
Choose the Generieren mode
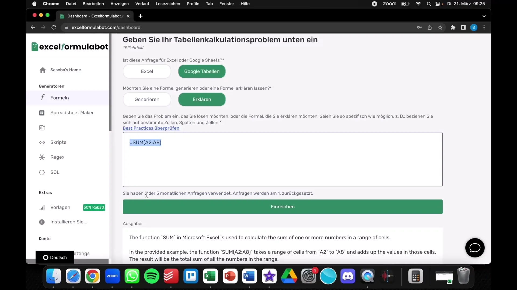click(x=147, y=99)
